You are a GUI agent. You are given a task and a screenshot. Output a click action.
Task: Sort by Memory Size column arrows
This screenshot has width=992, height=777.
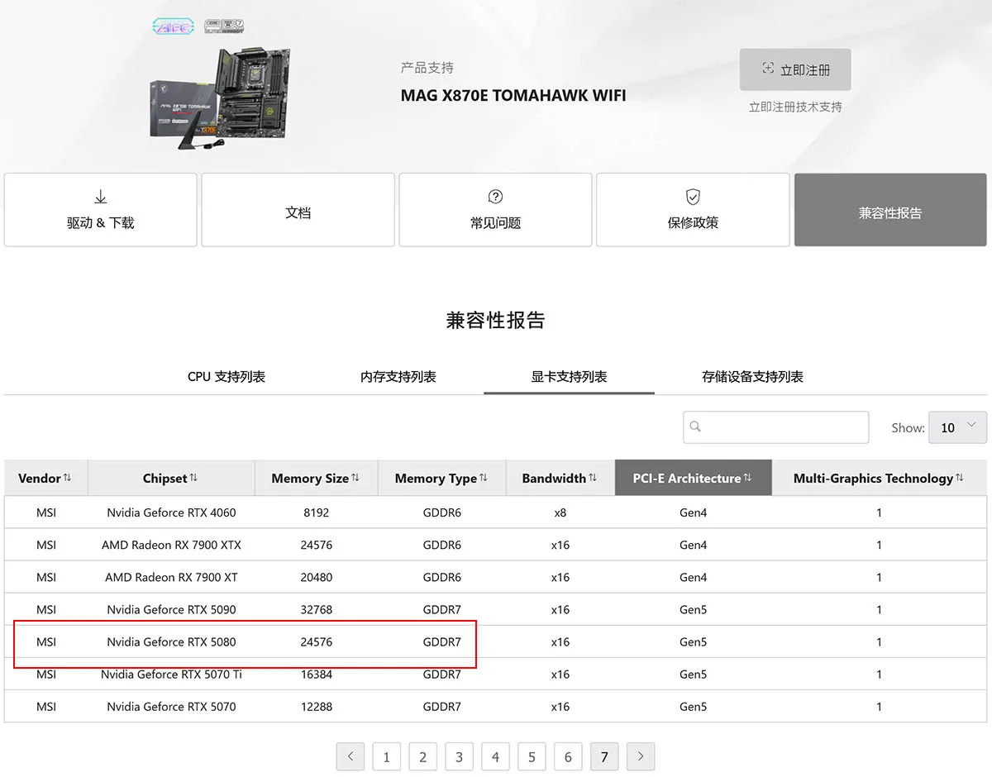(355, 478)
